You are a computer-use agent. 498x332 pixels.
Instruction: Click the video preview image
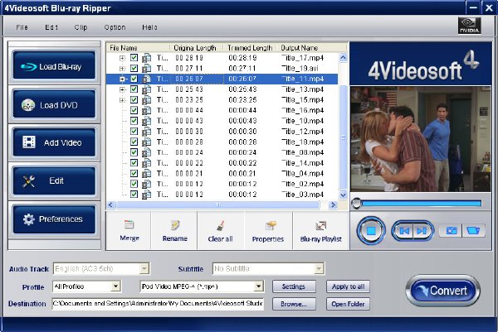[421, 139]
